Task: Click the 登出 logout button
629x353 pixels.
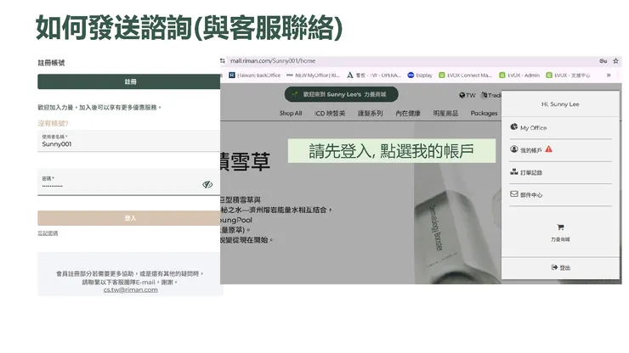Action: point(560,267)
